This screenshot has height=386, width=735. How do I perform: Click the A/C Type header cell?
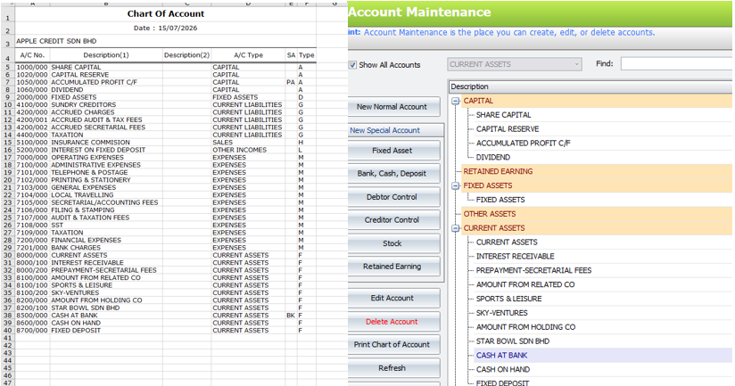(248, 54)
